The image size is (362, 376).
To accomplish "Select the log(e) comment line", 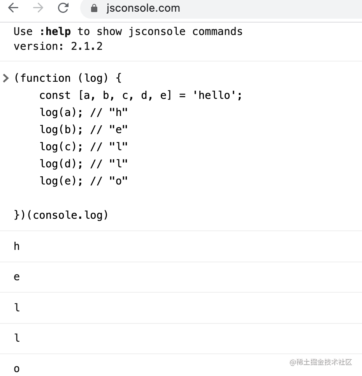I will 84,181.
